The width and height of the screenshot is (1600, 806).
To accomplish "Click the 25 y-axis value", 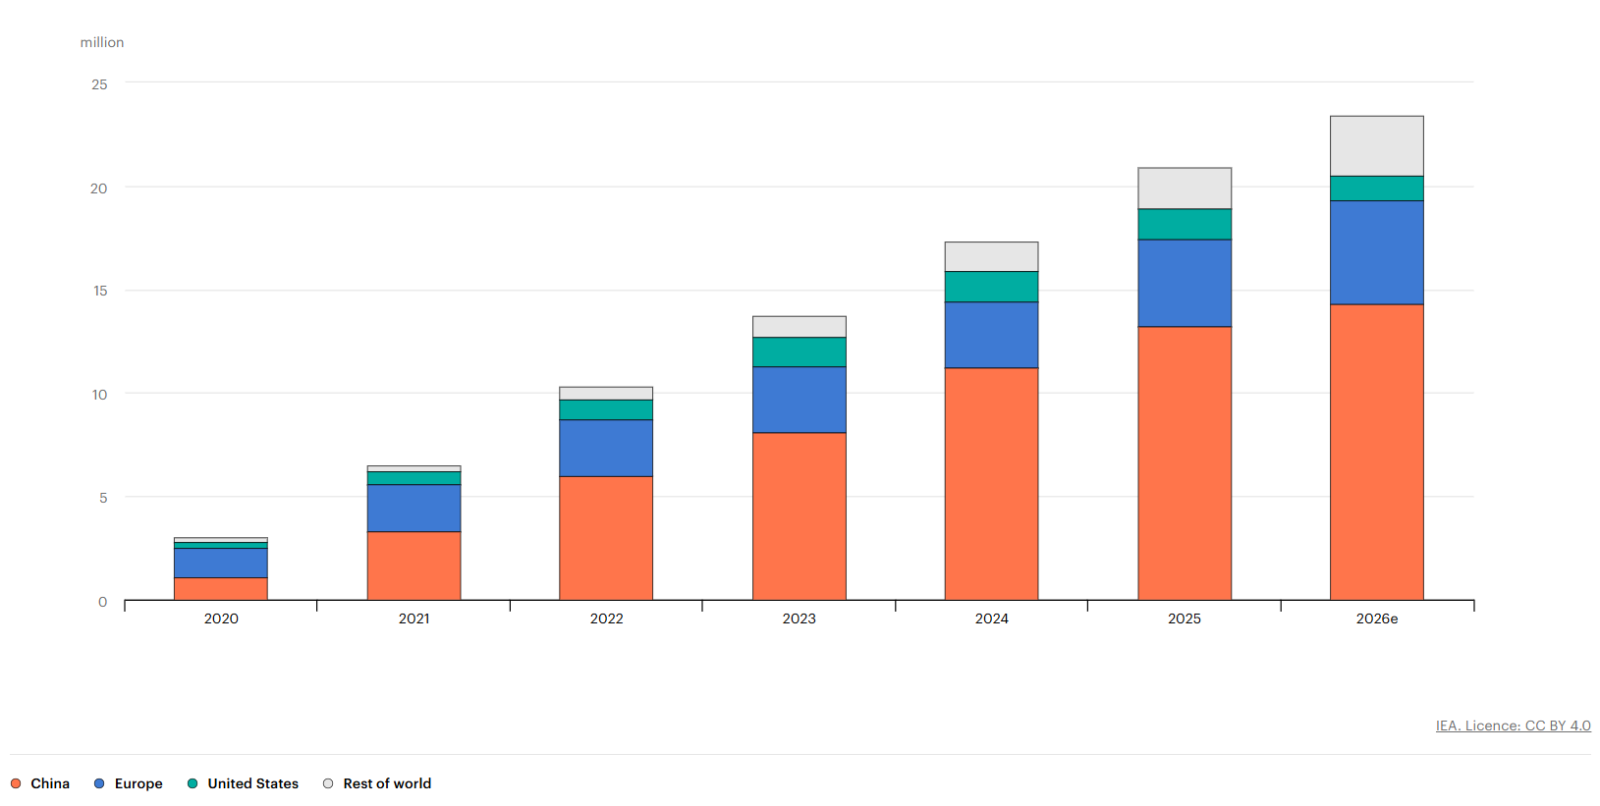I will (99, 84).
